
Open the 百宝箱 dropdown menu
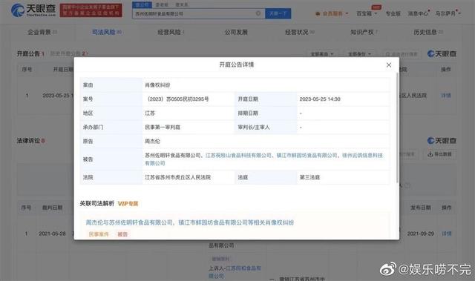tap(367, 13)
